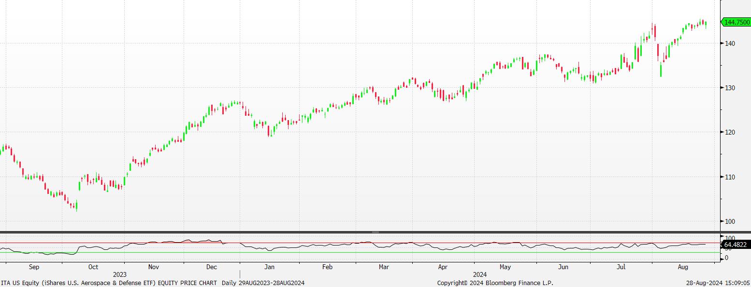Click the Jul month label
Image resolution: width=751 pixels, height=287 pixels.
pyautogui.click(x=621, y=267)
